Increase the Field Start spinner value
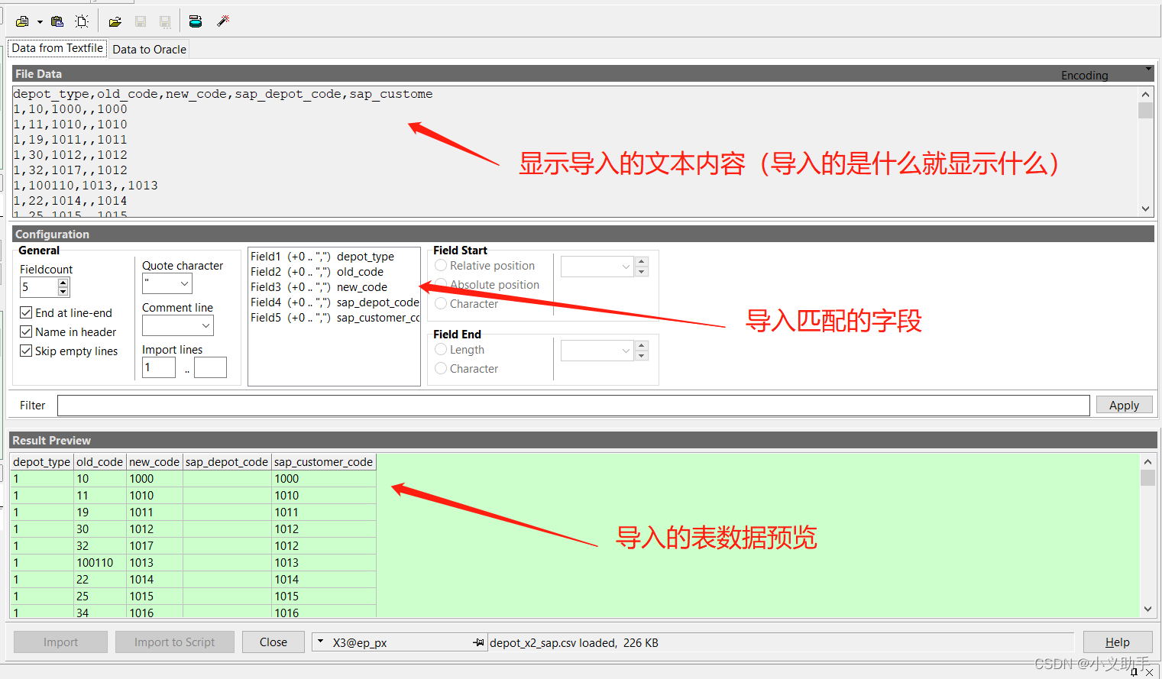The image size is (1162, 679). (642, 261)
